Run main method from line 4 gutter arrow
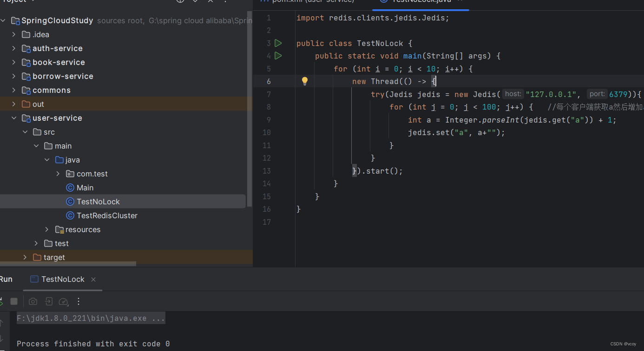 [x=278, y=56]
